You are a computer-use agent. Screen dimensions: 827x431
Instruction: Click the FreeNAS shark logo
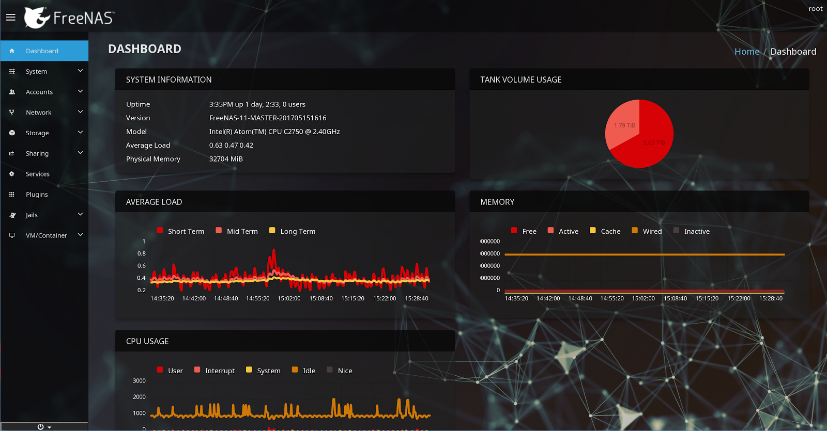point(37,18)
